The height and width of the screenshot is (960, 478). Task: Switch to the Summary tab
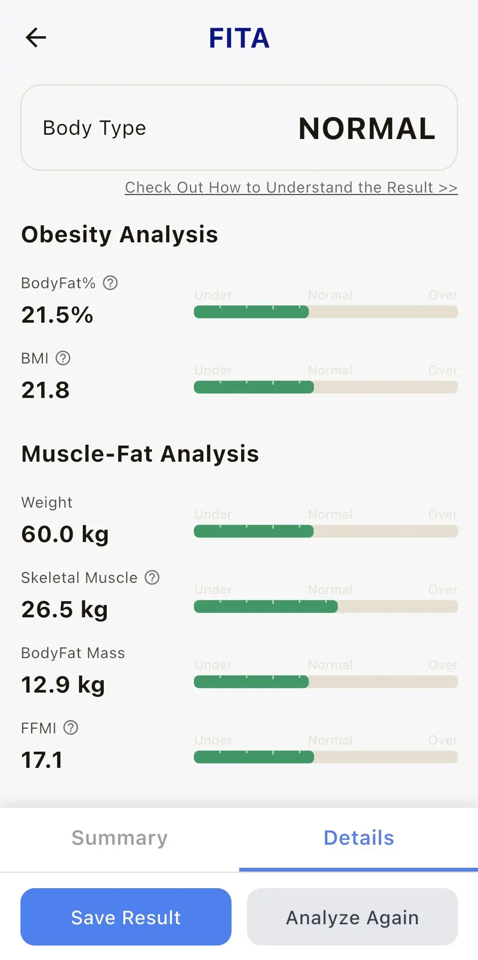pos(119,838)
